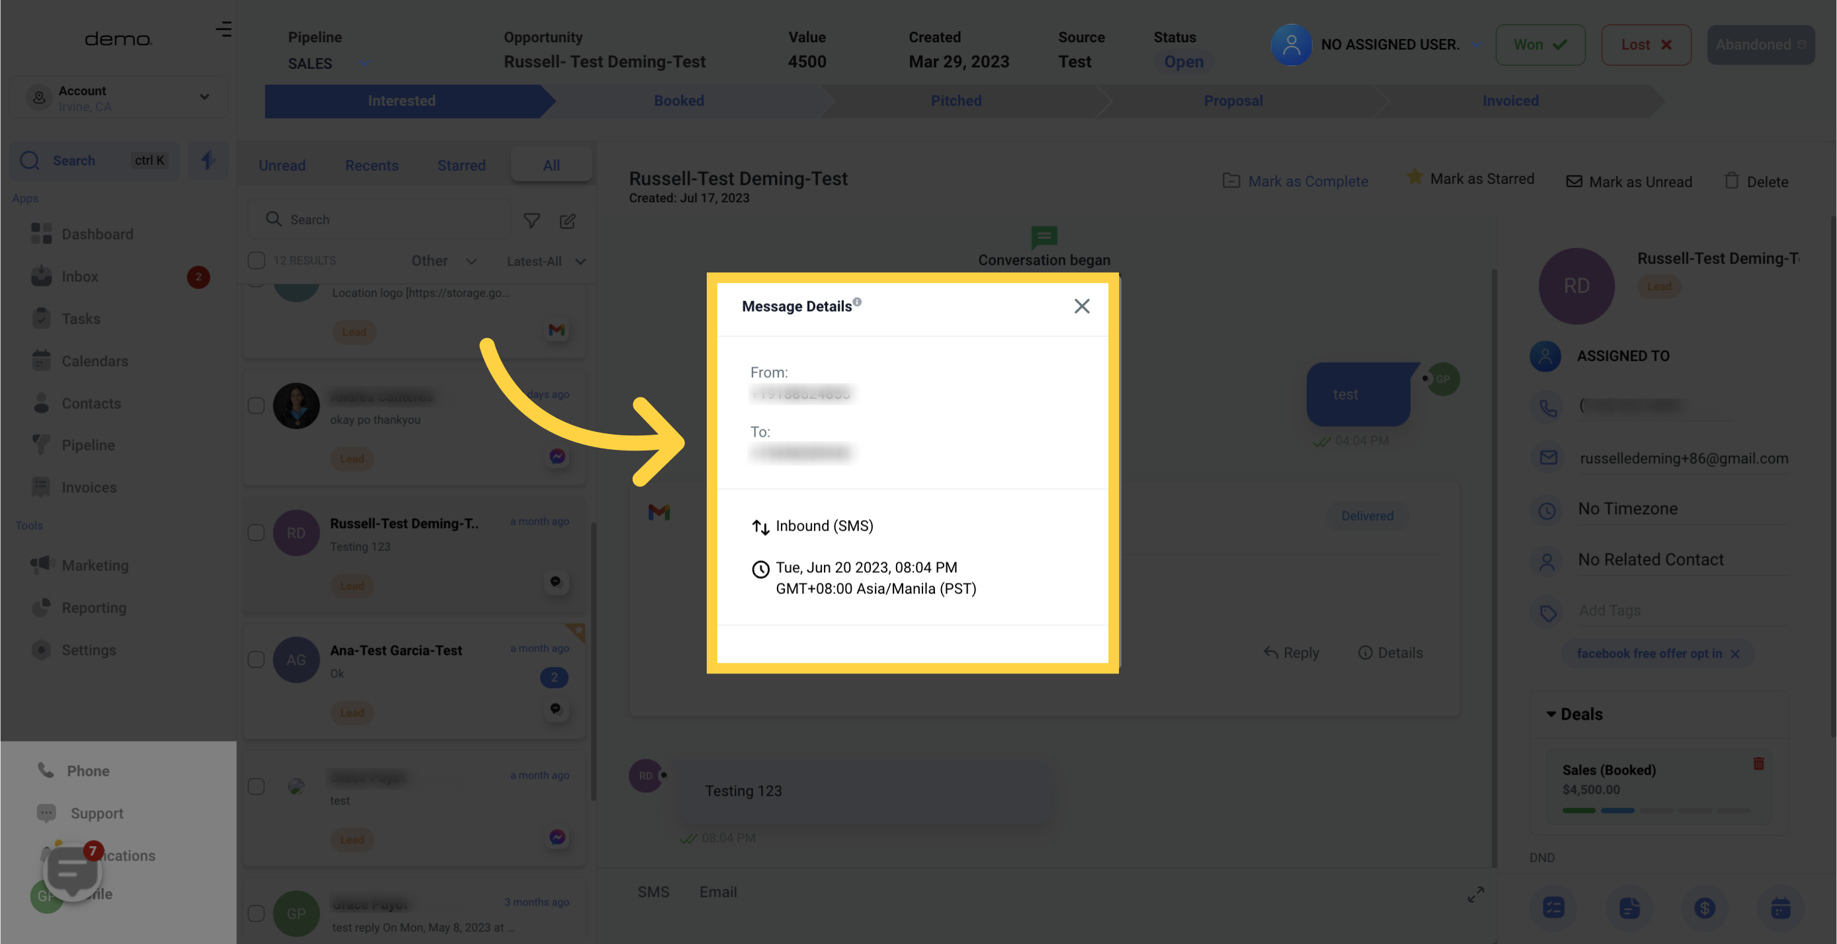Open the Latest-All sort dropdown
The width and height of the screenshot is (1837, 944).
pos(545,262)
